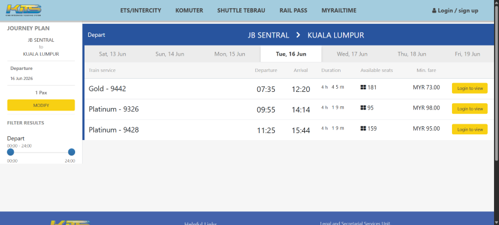This screenshot has height=225, width=499.
Task: Click the KITS logo in header
Action: point(24,11)
